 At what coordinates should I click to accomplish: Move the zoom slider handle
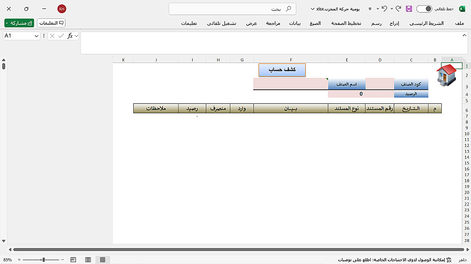[x=43, y=259]
